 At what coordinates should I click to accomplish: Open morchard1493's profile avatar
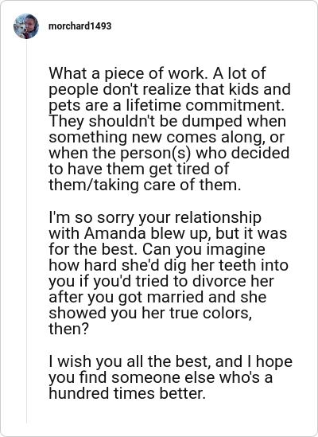(x=26, y=26)
